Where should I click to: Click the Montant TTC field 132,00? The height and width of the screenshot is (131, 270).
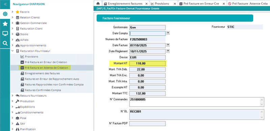(147, 94)
